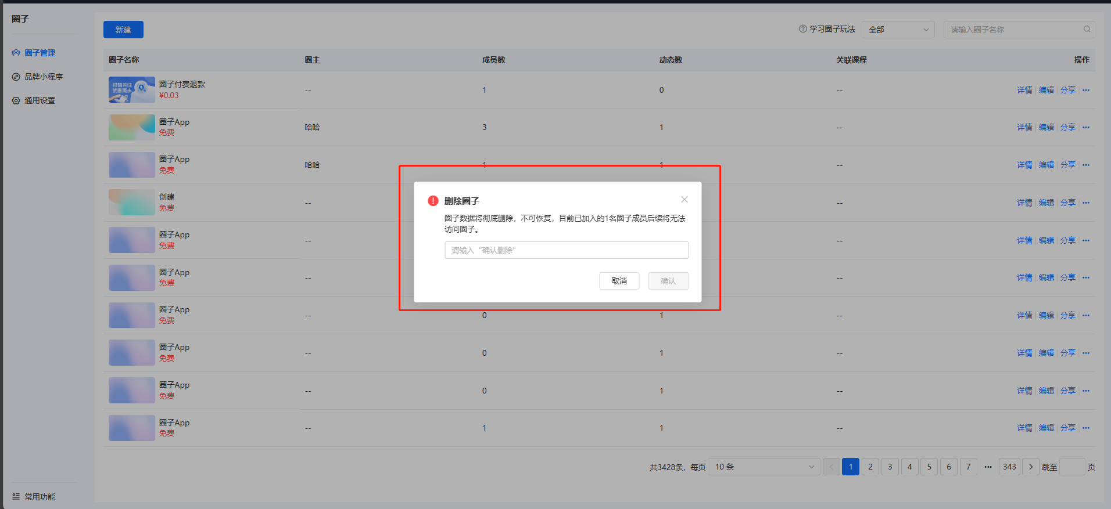Click 分享 in the 创建 row

click(x=1068, y=203)
